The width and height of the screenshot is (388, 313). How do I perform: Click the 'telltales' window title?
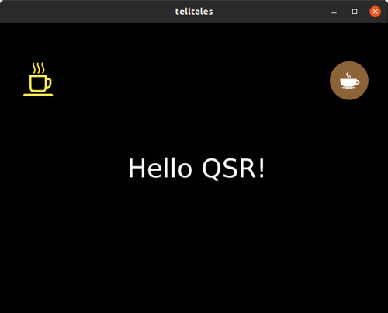(194, 12)
